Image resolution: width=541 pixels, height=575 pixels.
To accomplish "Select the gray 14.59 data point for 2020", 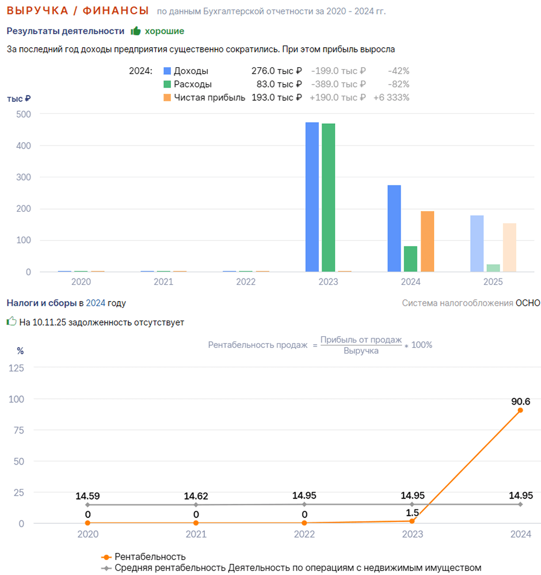I will point(87,505).
